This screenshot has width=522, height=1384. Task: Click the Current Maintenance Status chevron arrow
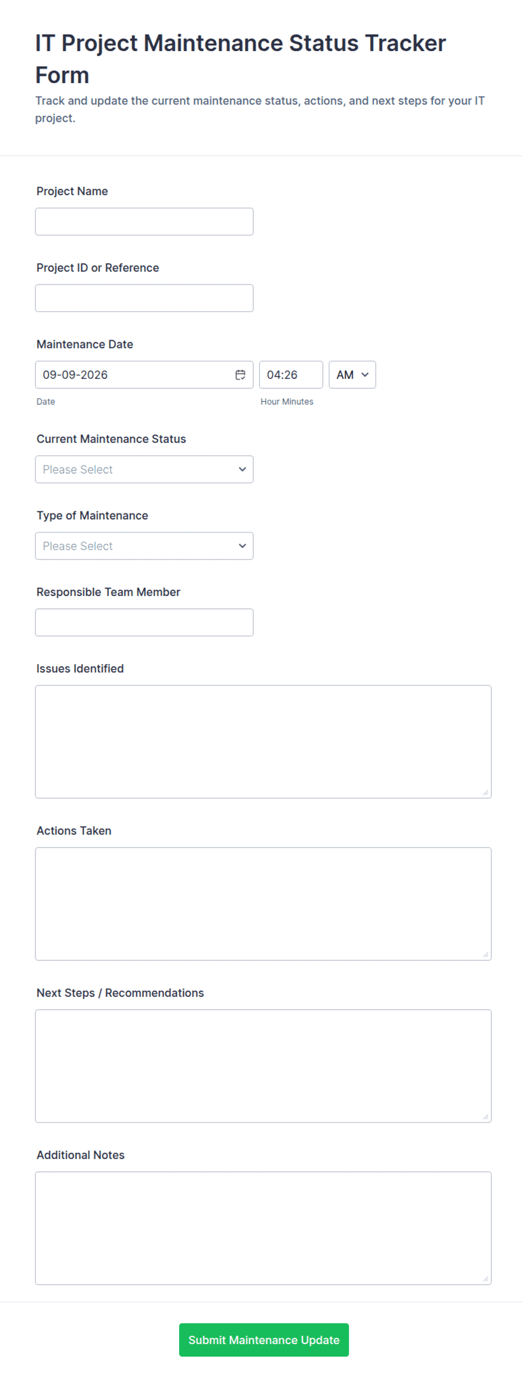[242, 469]
